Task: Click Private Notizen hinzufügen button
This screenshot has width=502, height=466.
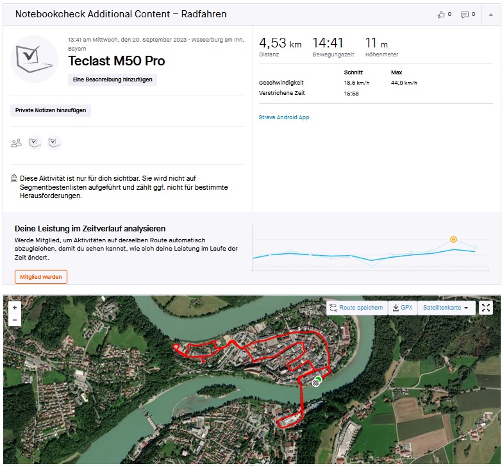Action: click(51, 110)
